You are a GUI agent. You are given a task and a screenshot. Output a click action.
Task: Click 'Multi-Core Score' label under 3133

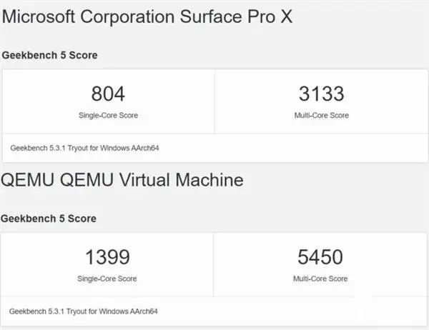320,115
